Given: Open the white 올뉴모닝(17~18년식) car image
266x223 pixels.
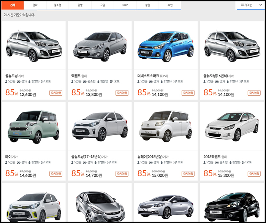Looking at the screenshot, I should point(100,127).
